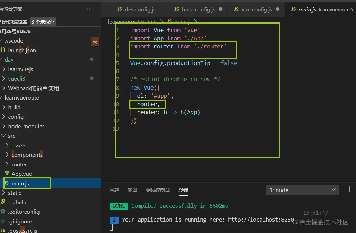Click the unsaved dot on vue.config.js tab

pyautogui.click(x=277, y=9)
